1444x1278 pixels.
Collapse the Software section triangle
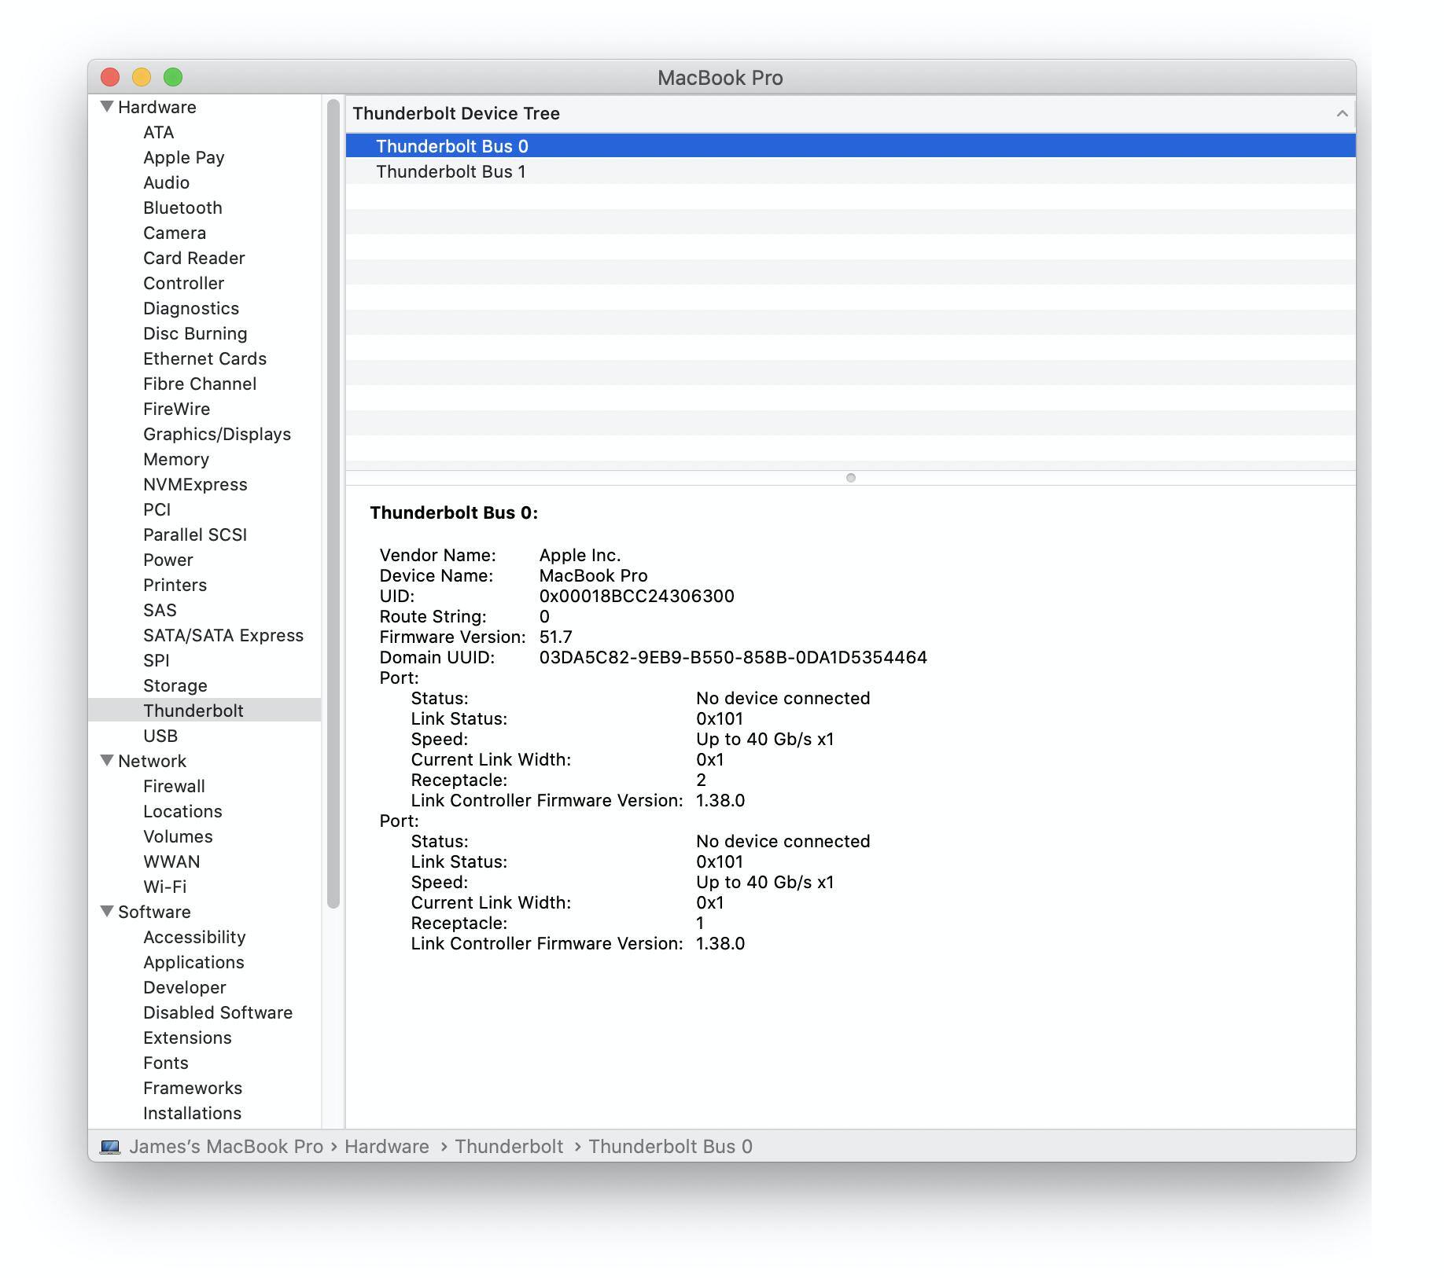point(107,912)
